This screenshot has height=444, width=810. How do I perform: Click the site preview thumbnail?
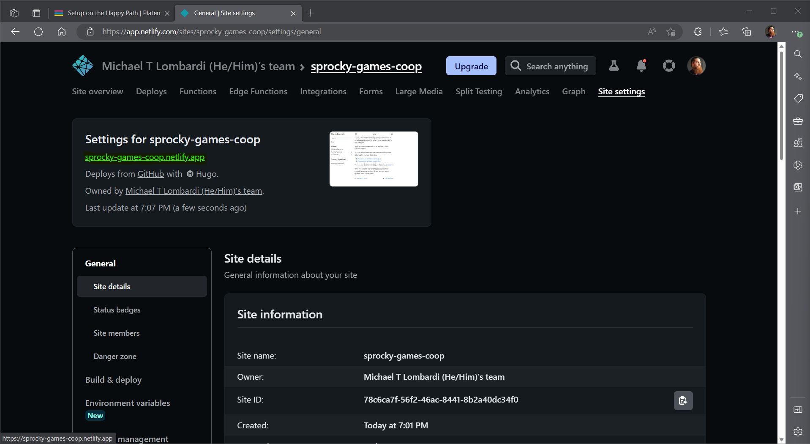pos(374,159)
